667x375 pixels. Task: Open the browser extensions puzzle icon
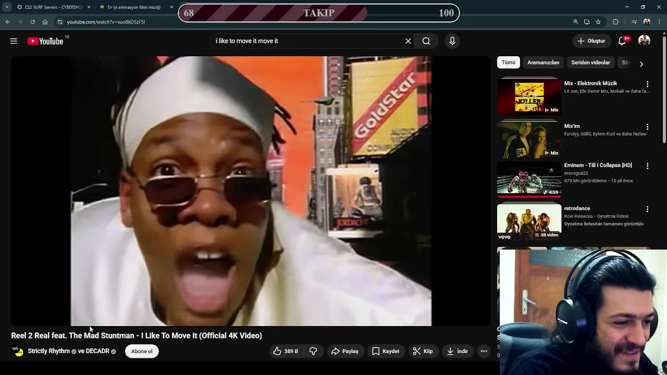pyautogui.click(x=616, y=22)
